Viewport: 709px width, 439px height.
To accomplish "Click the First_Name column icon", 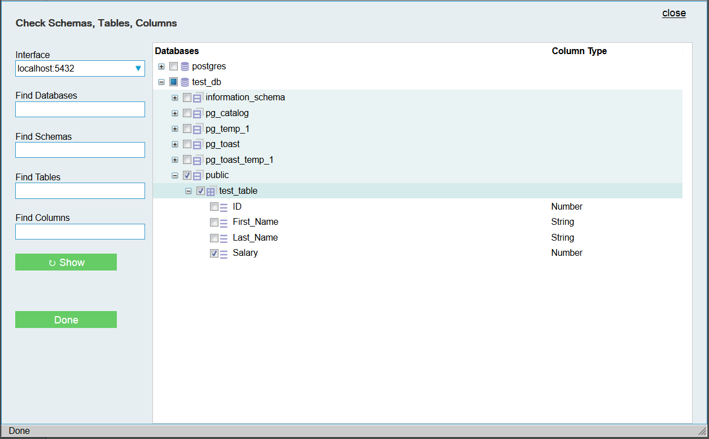I will pyautogui.click(x=224, y=223).
